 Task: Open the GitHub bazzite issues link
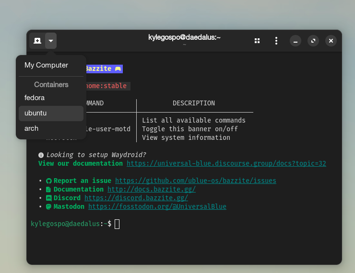point(196,181)
